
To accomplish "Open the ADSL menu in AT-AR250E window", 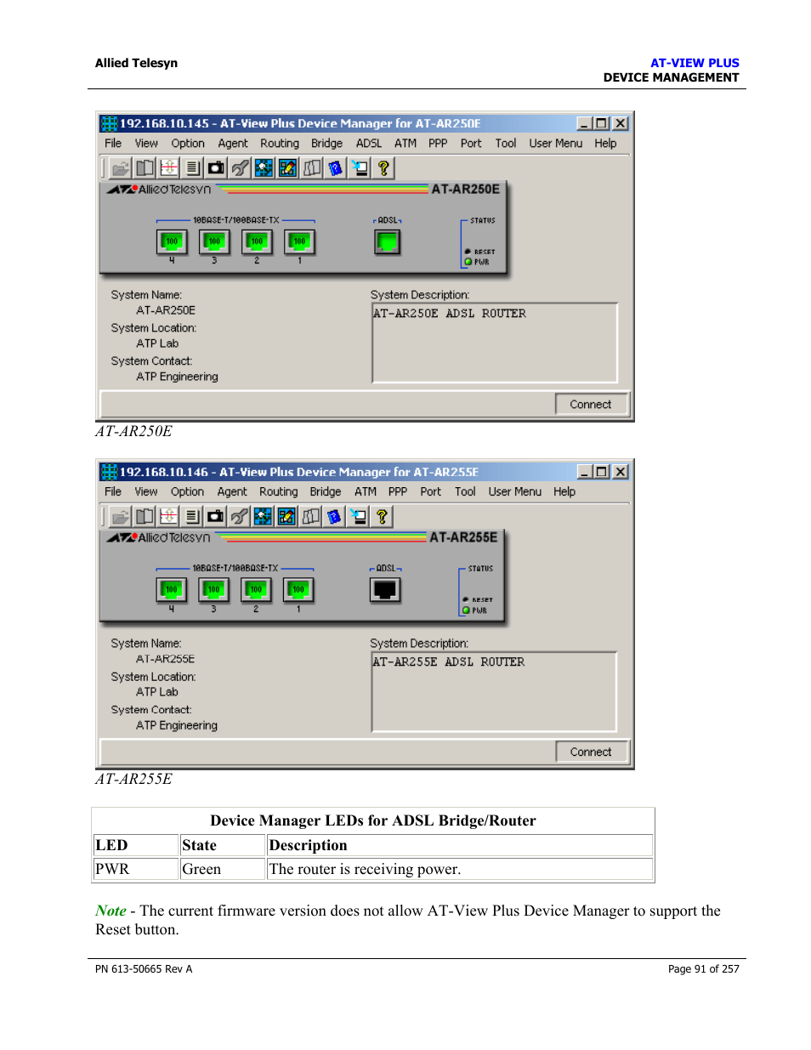I will pos(369,144).
